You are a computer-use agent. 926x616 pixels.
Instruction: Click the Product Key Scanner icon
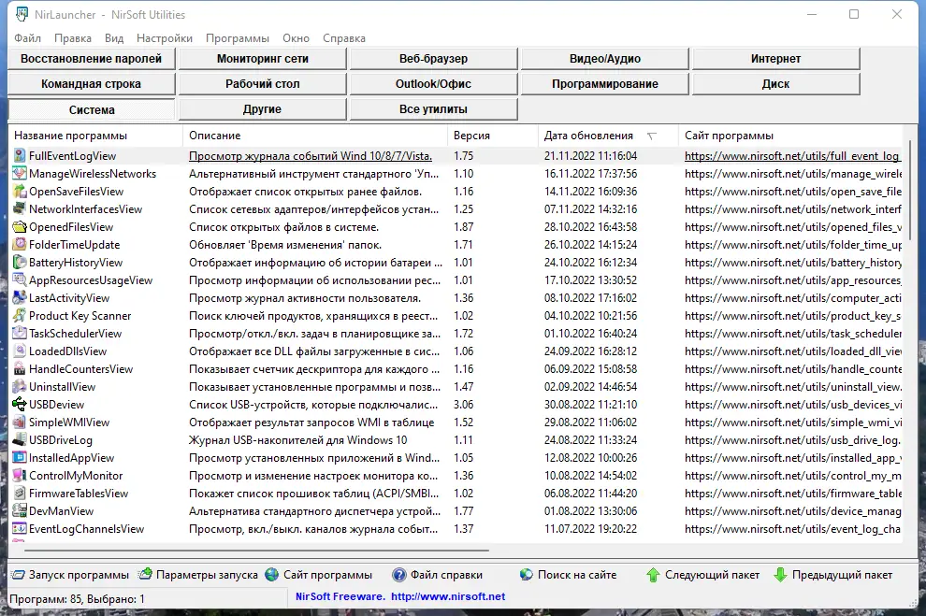pos(20,316)
